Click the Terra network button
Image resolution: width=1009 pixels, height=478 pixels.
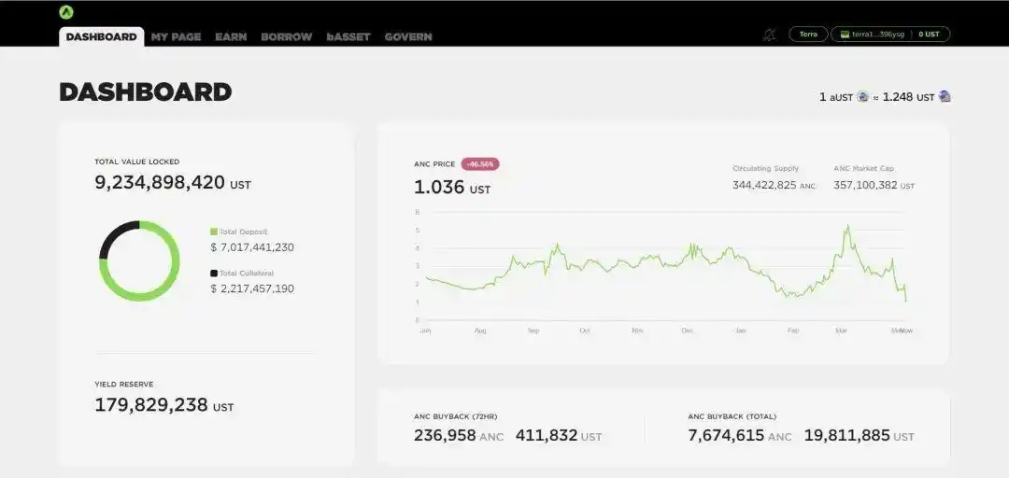[x=808, y=35]
